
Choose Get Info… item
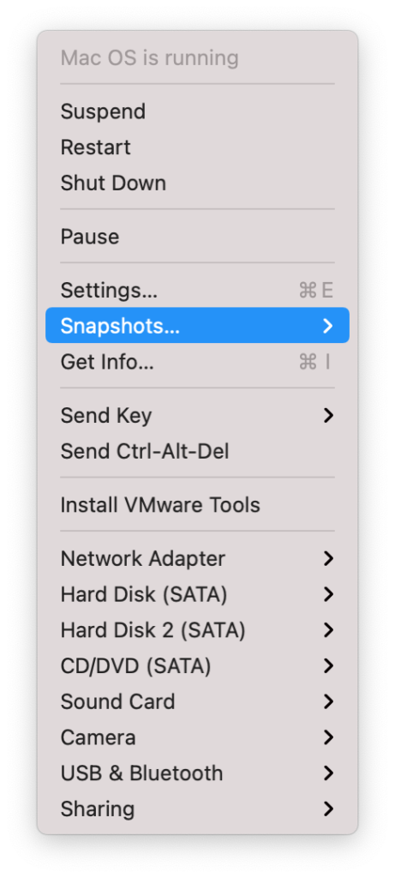pyautogui.click(x=197, y=362)
